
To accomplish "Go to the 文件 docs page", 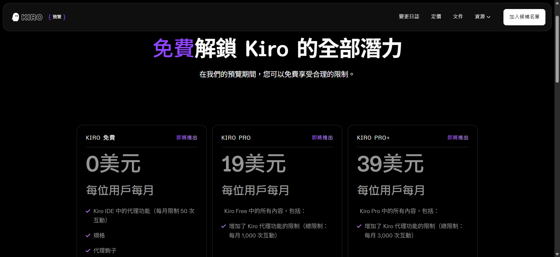I will 458,17.
